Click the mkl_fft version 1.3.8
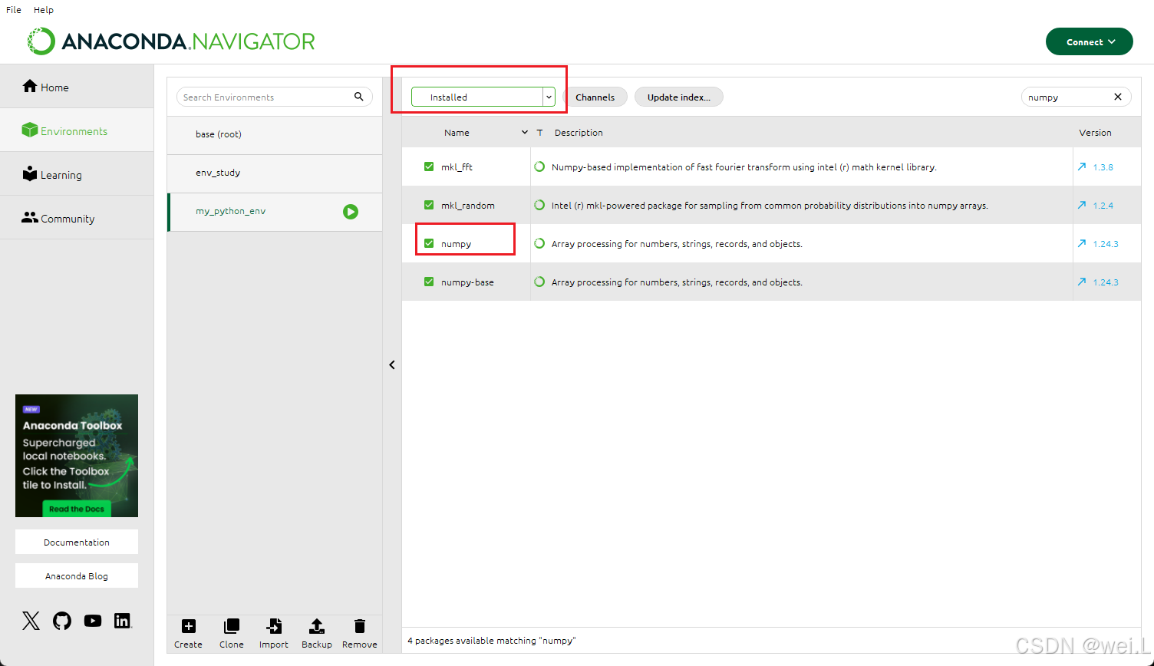The height and width of the screenshot is (666, 1154). [x=1103, y=166]
